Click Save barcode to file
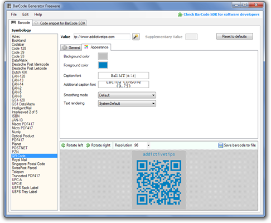Image resolution: width=271 pixels, height=223 pixels. click(x=237, y=145)
